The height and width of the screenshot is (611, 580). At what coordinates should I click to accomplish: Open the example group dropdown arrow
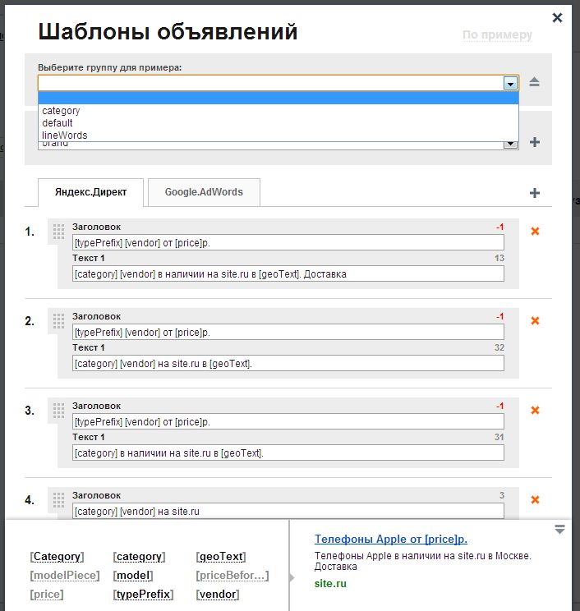[x=510, y=83]
